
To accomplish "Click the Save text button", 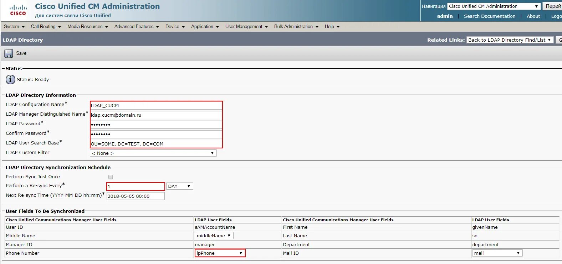I will coord(21,53).
